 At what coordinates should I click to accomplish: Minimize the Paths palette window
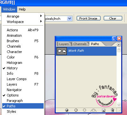[x=114, y=39]
